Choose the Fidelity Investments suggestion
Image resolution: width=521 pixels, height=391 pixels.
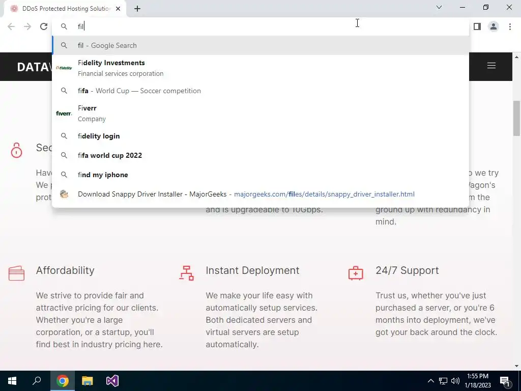tap(260, 68)
